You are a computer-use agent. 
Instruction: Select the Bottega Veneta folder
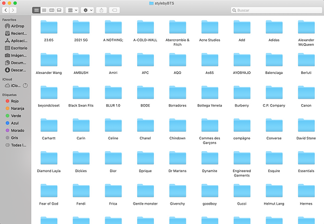(x=210, y=92)
